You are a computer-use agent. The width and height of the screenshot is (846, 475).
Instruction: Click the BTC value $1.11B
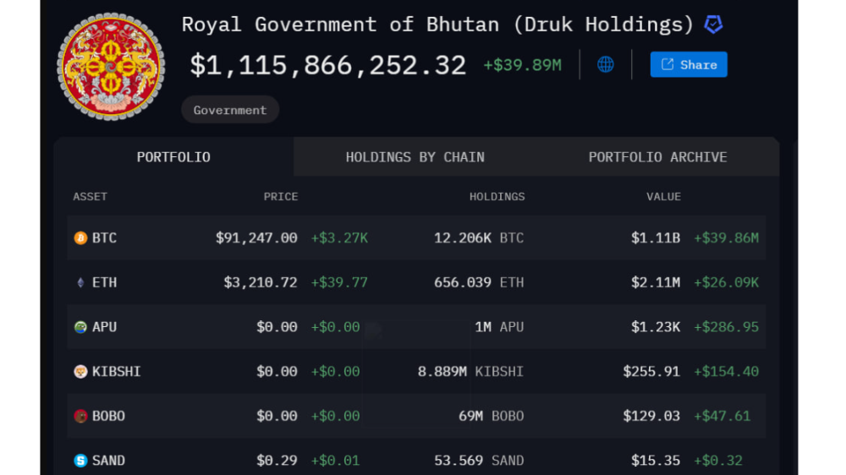coord(656,237)
